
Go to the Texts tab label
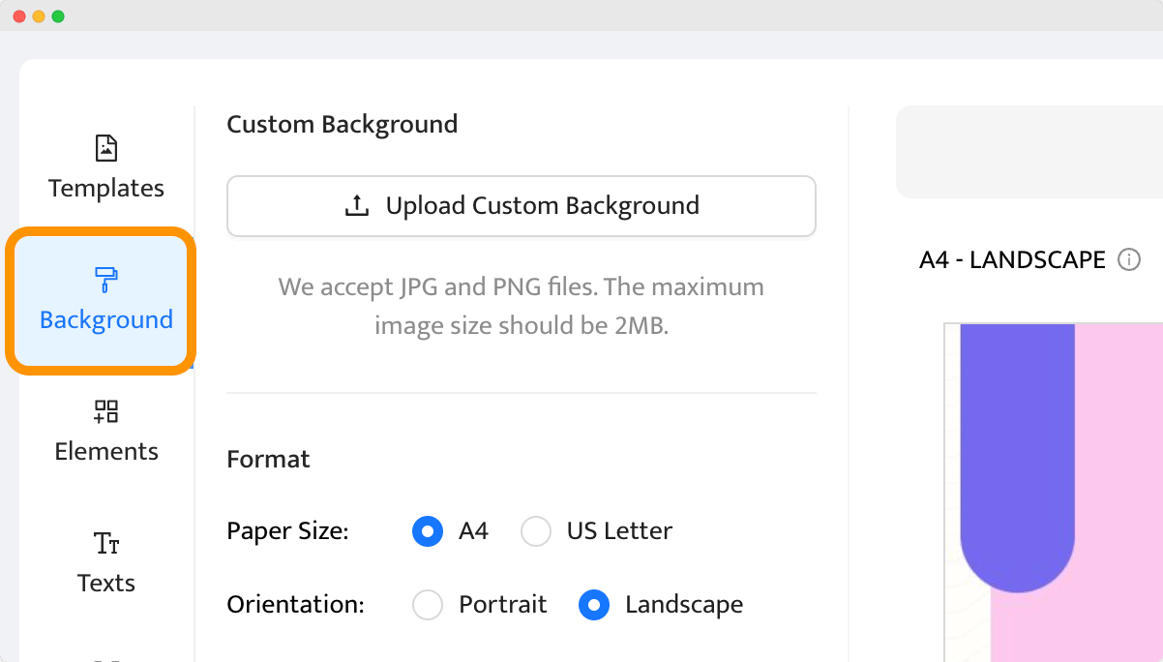click(x=106, y=583)
